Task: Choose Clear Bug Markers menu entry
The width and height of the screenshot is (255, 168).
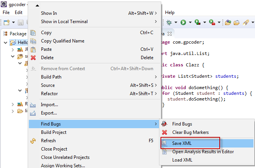Action: [x=190, y=132]
